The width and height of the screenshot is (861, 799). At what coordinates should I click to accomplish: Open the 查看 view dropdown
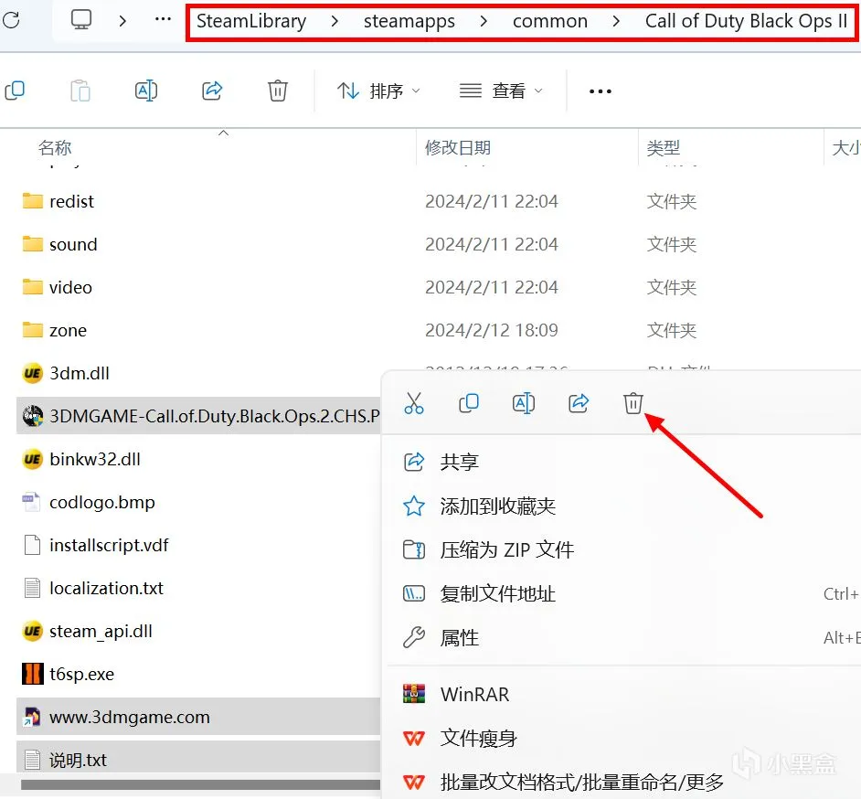[x=501, y=91]
